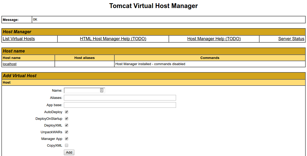Click the 'UnpackWARs' label
The width and height of the screenshot is (307, 156).
point(52,132)
